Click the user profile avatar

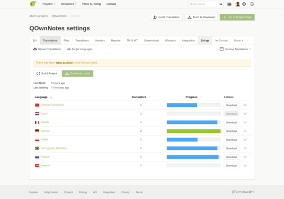[237, 4]
